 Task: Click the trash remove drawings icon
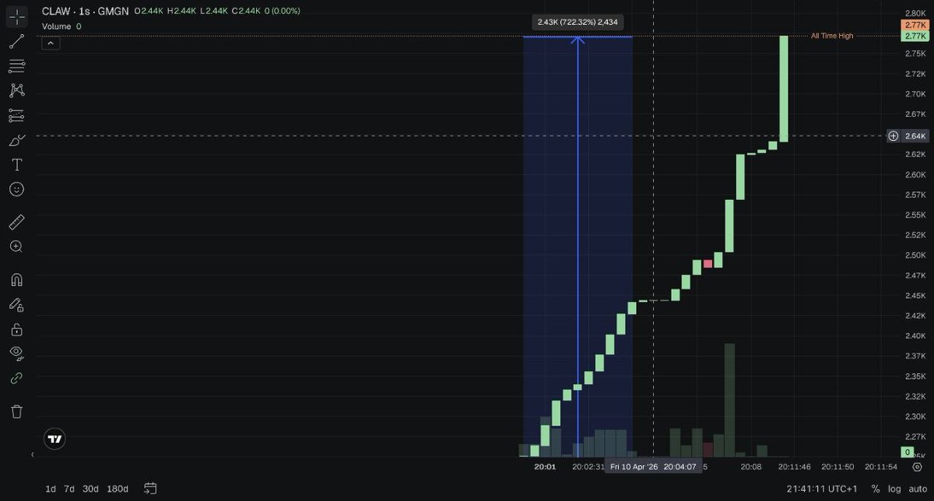(x=17, y=412)
